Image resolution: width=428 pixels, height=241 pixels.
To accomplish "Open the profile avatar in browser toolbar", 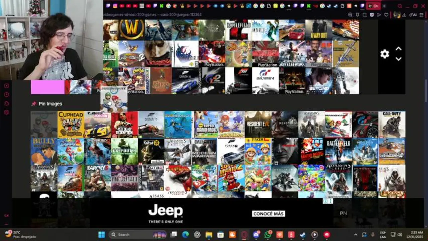I will coord(397,15).
